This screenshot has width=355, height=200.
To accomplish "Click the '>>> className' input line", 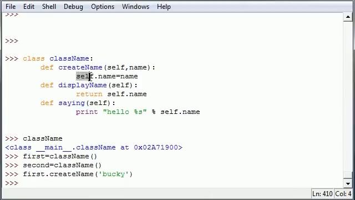I will tap(33, 138).
